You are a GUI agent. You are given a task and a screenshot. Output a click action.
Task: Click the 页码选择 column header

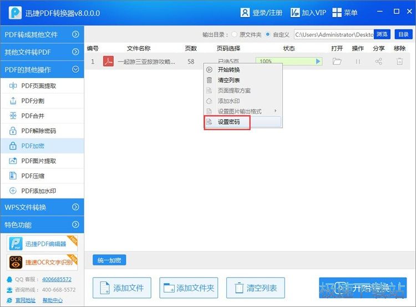pyautogui.click(x=228, y=48)
